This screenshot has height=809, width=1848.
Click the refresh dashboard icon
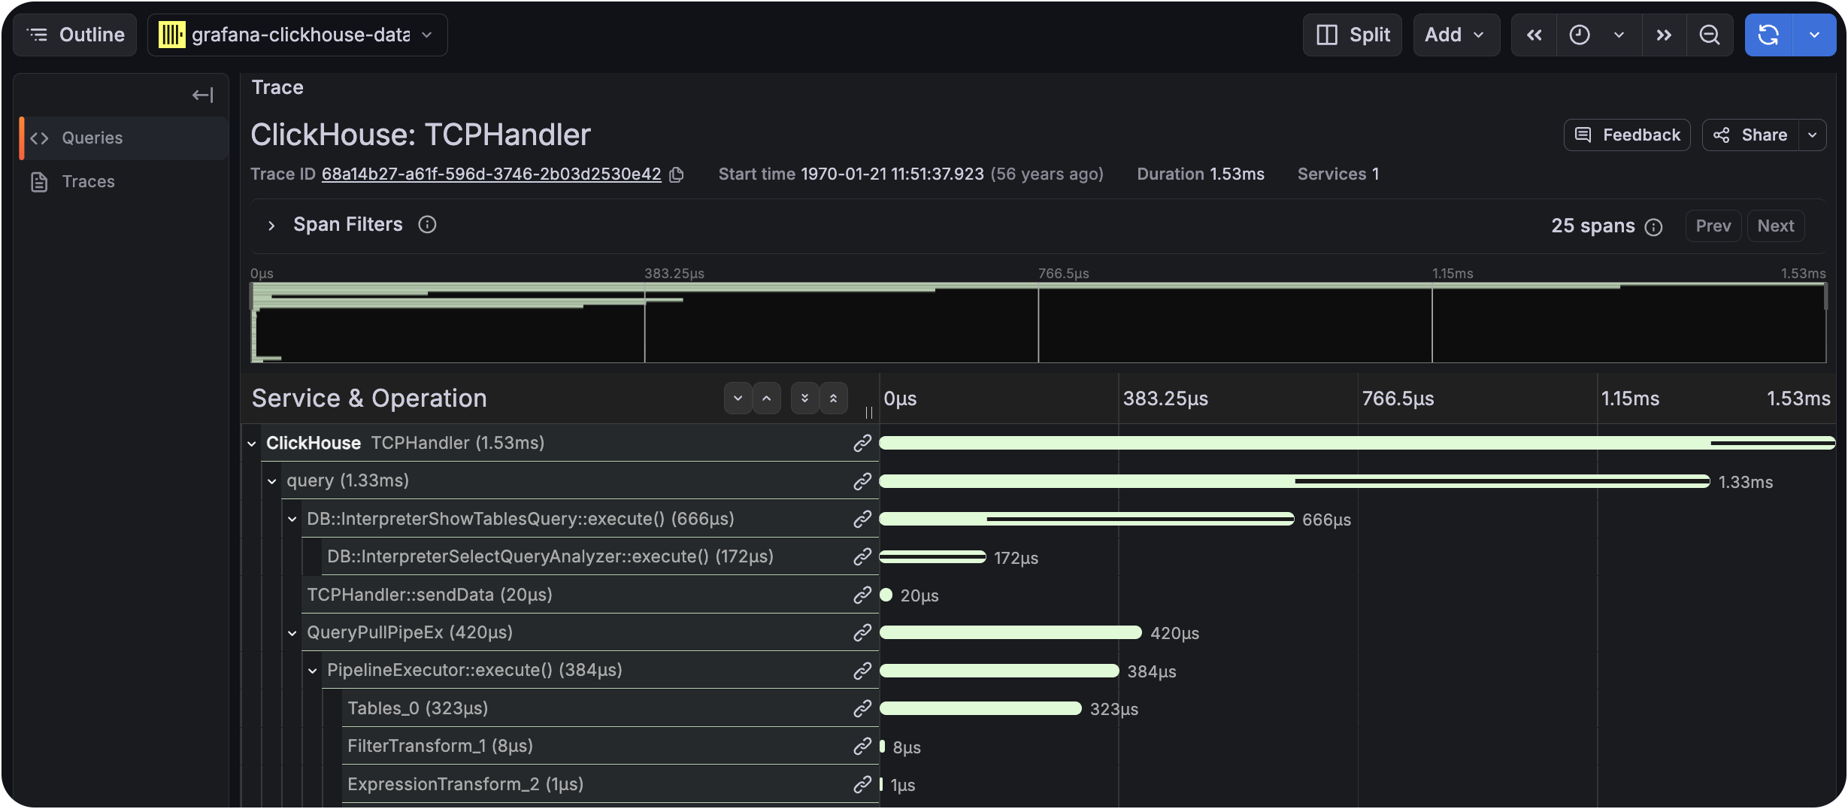pos(1768,35)
